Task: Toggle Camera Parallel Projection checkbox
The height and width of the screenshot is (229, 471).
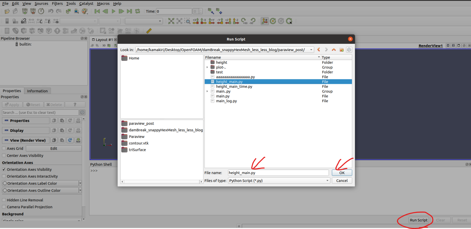Action: click(x=4, y=207)
